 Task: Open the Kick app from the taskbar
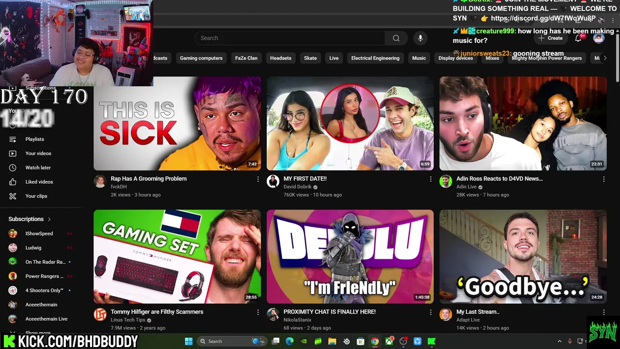point(432,341)
